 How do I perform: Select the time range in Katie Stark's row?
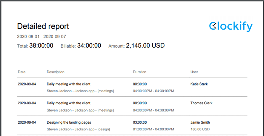coord(153,91)
